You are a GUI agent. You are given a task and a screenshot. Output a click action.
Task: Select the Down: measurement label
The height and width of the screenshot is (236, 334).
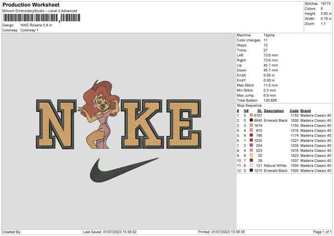(x=242, y=70)
